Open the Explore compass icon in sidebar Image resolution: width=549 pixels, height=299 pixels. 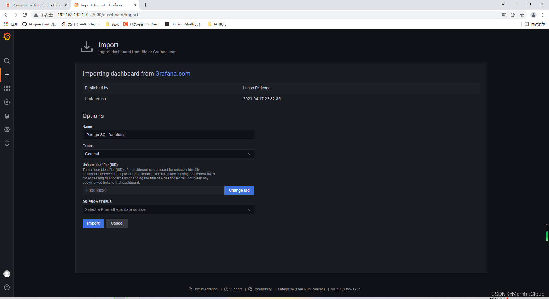7,102
